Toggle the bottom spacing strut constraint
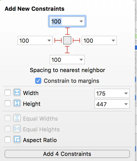Screen dimensions: 137x161 click(x=67, y=50)
